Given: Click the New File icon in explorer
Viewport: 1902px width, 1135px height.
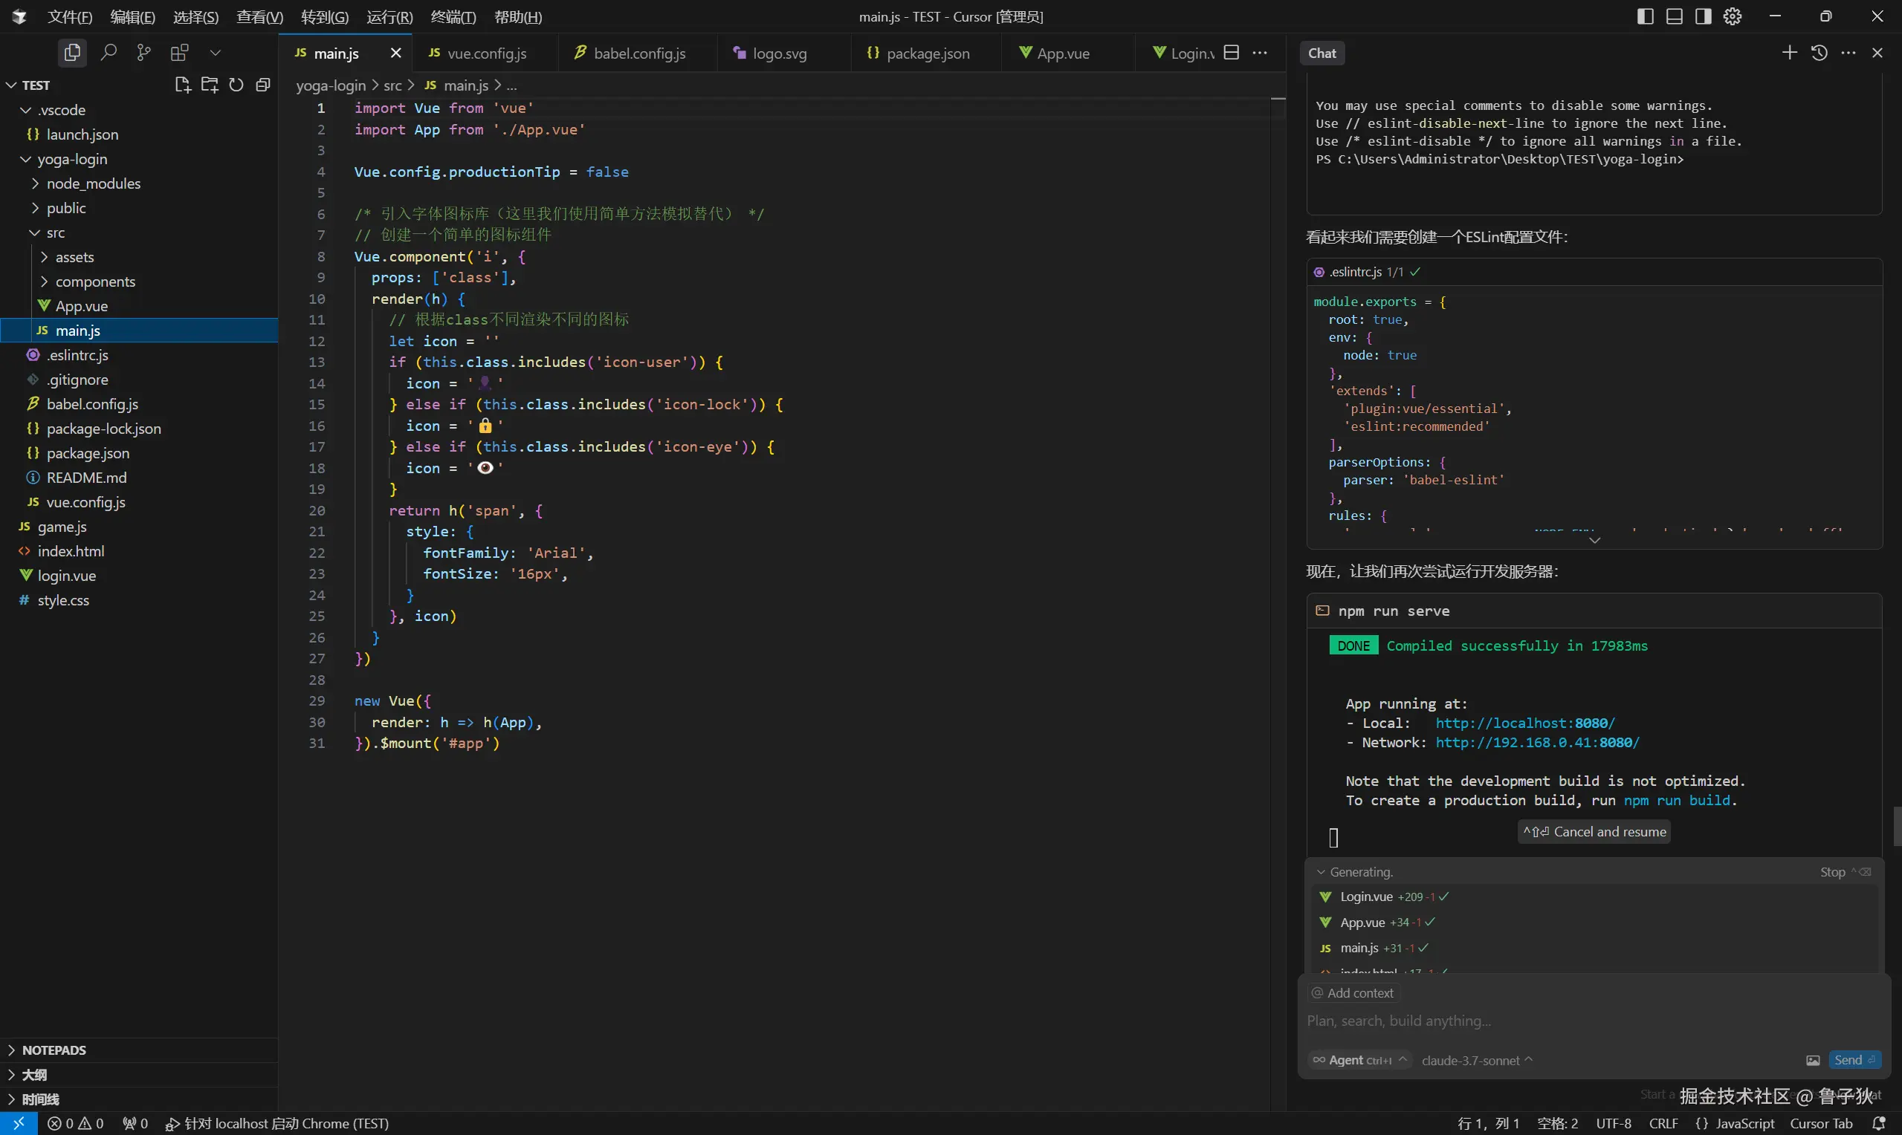Looking at the screenshot, I should tap(182, 85).
